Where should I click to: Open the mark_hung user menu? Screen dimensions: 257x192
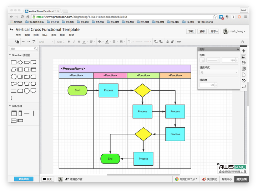pos(234,31)
